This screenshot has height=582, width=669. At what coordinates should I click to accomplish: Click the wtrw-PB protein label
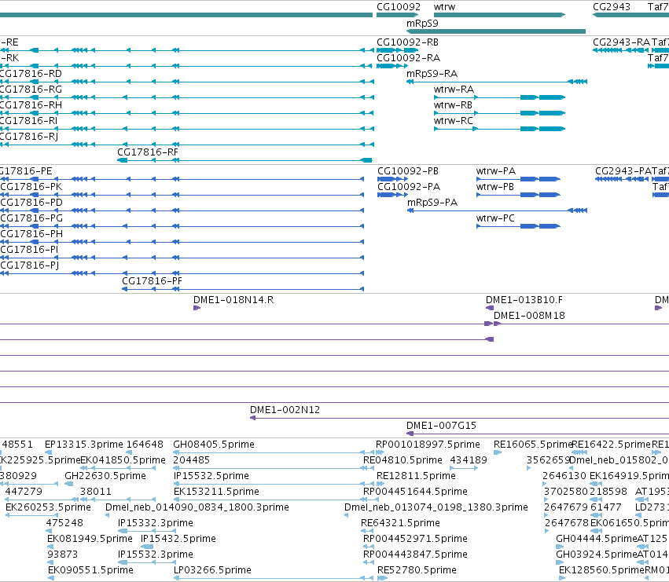(x=495, y=187)
